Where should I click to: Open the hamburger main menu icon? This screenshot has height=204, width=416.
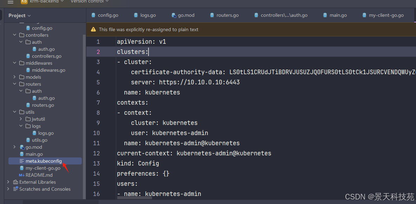click(11, 2)
